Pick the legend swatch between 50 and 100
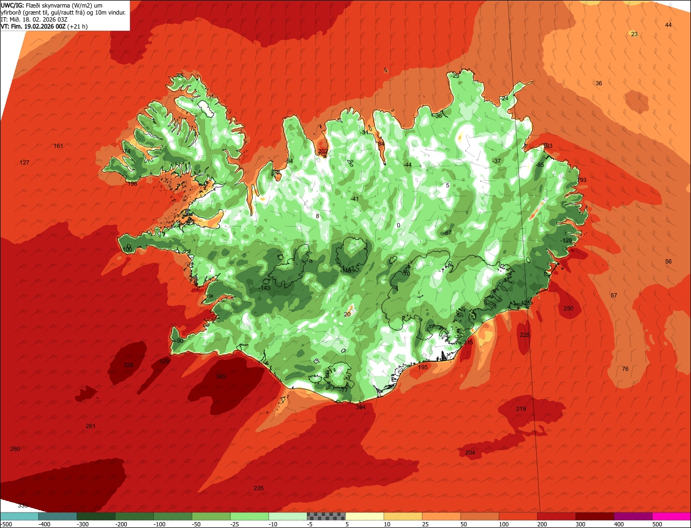The height and width of the screenshot is (528, 691). pos(479,516)
